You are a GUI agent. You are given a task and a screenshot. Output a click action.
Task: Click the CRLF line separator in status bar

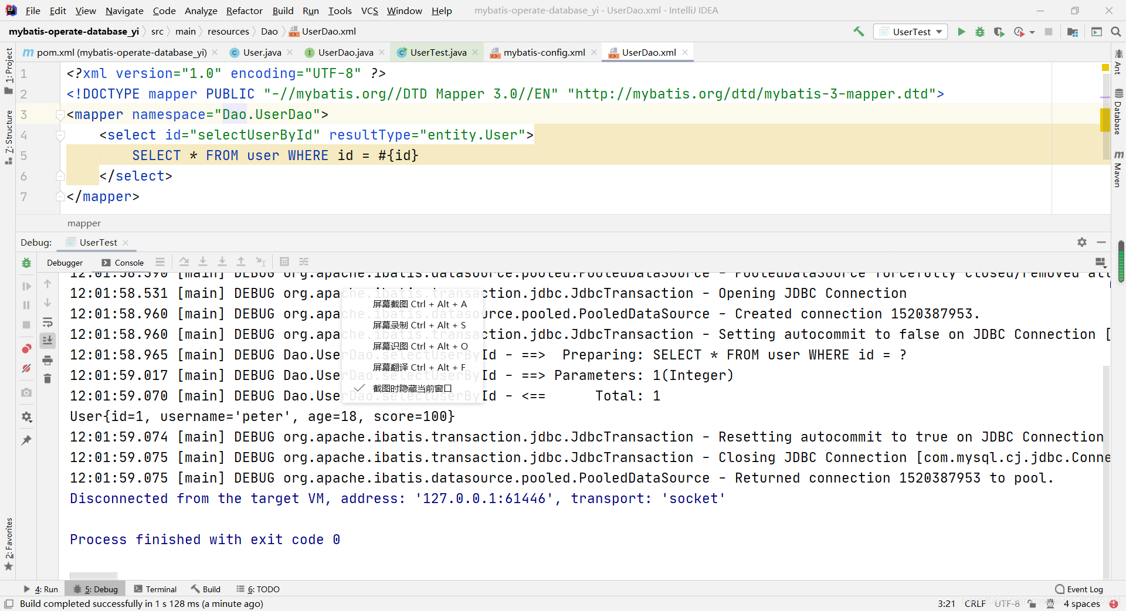(975, 603)
